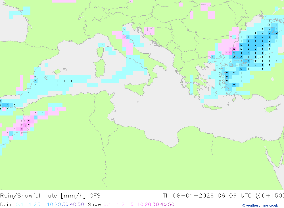Select the Snow legend value 10
The image size is (284, 208).
click(140, 204)
